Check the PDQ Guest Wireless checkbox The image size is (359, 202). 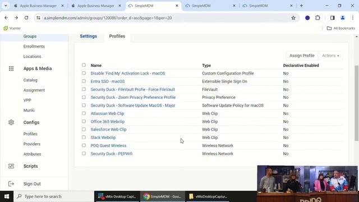[84, 145]
